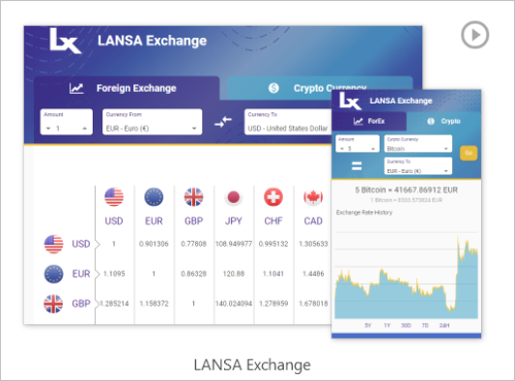
Task: Switch to Crypto tab in mobile view
Action: pyautogui.click(x=443, y=121)
